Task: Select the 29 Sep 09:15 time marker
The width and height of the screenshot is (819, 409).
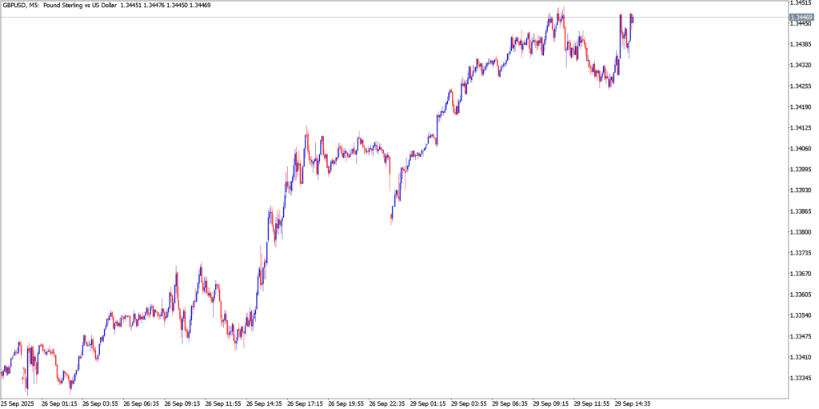Action: 553,403
